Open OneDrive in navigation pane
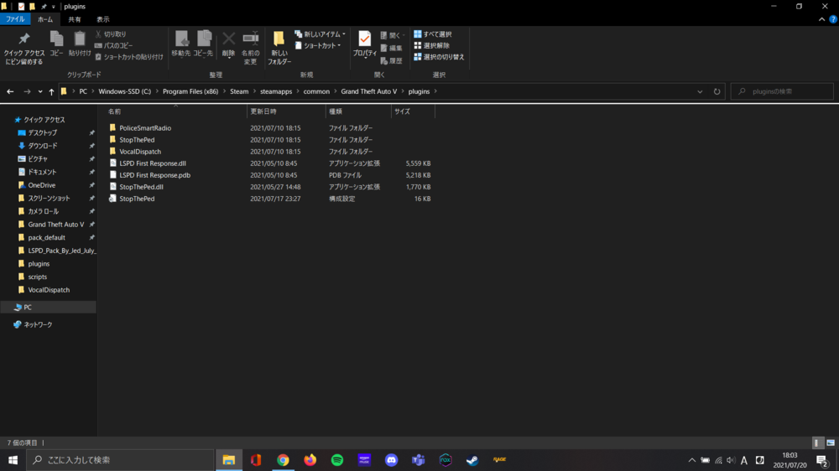The width and height of the screenshot is (839, 471). pos(41,185)
